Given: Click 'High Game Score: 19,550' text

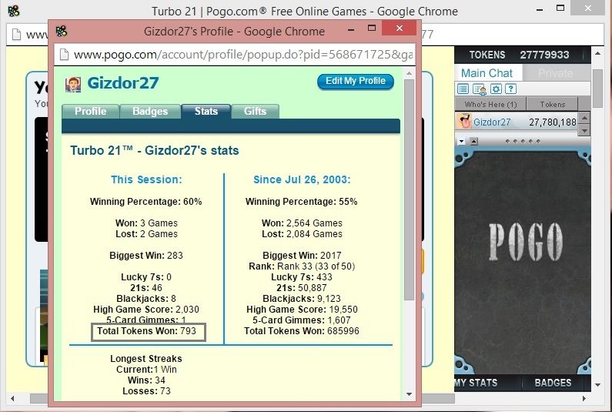Looking at the screenshot, I should pyautogui.click(x=302, y=310).
